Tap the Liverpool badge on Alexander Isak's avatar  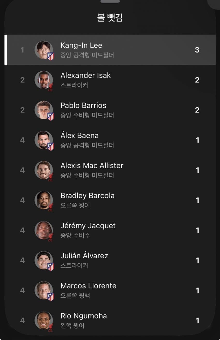[51, 87]
